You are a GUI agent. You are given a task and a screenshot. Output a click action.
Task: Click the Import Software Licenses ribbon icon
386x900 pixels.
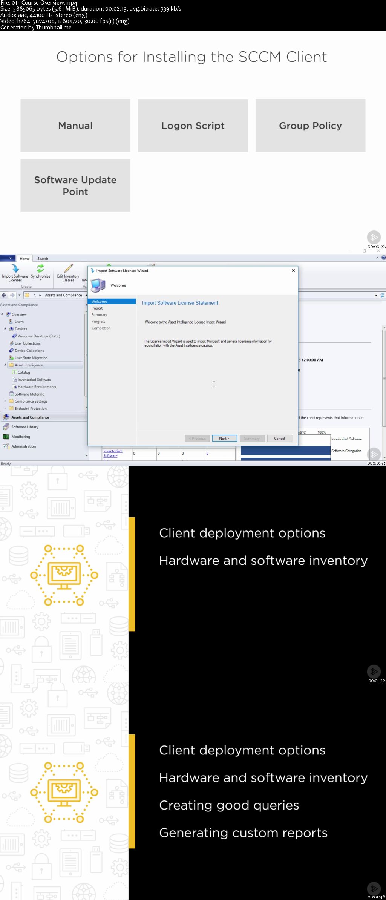pos(15,268)
